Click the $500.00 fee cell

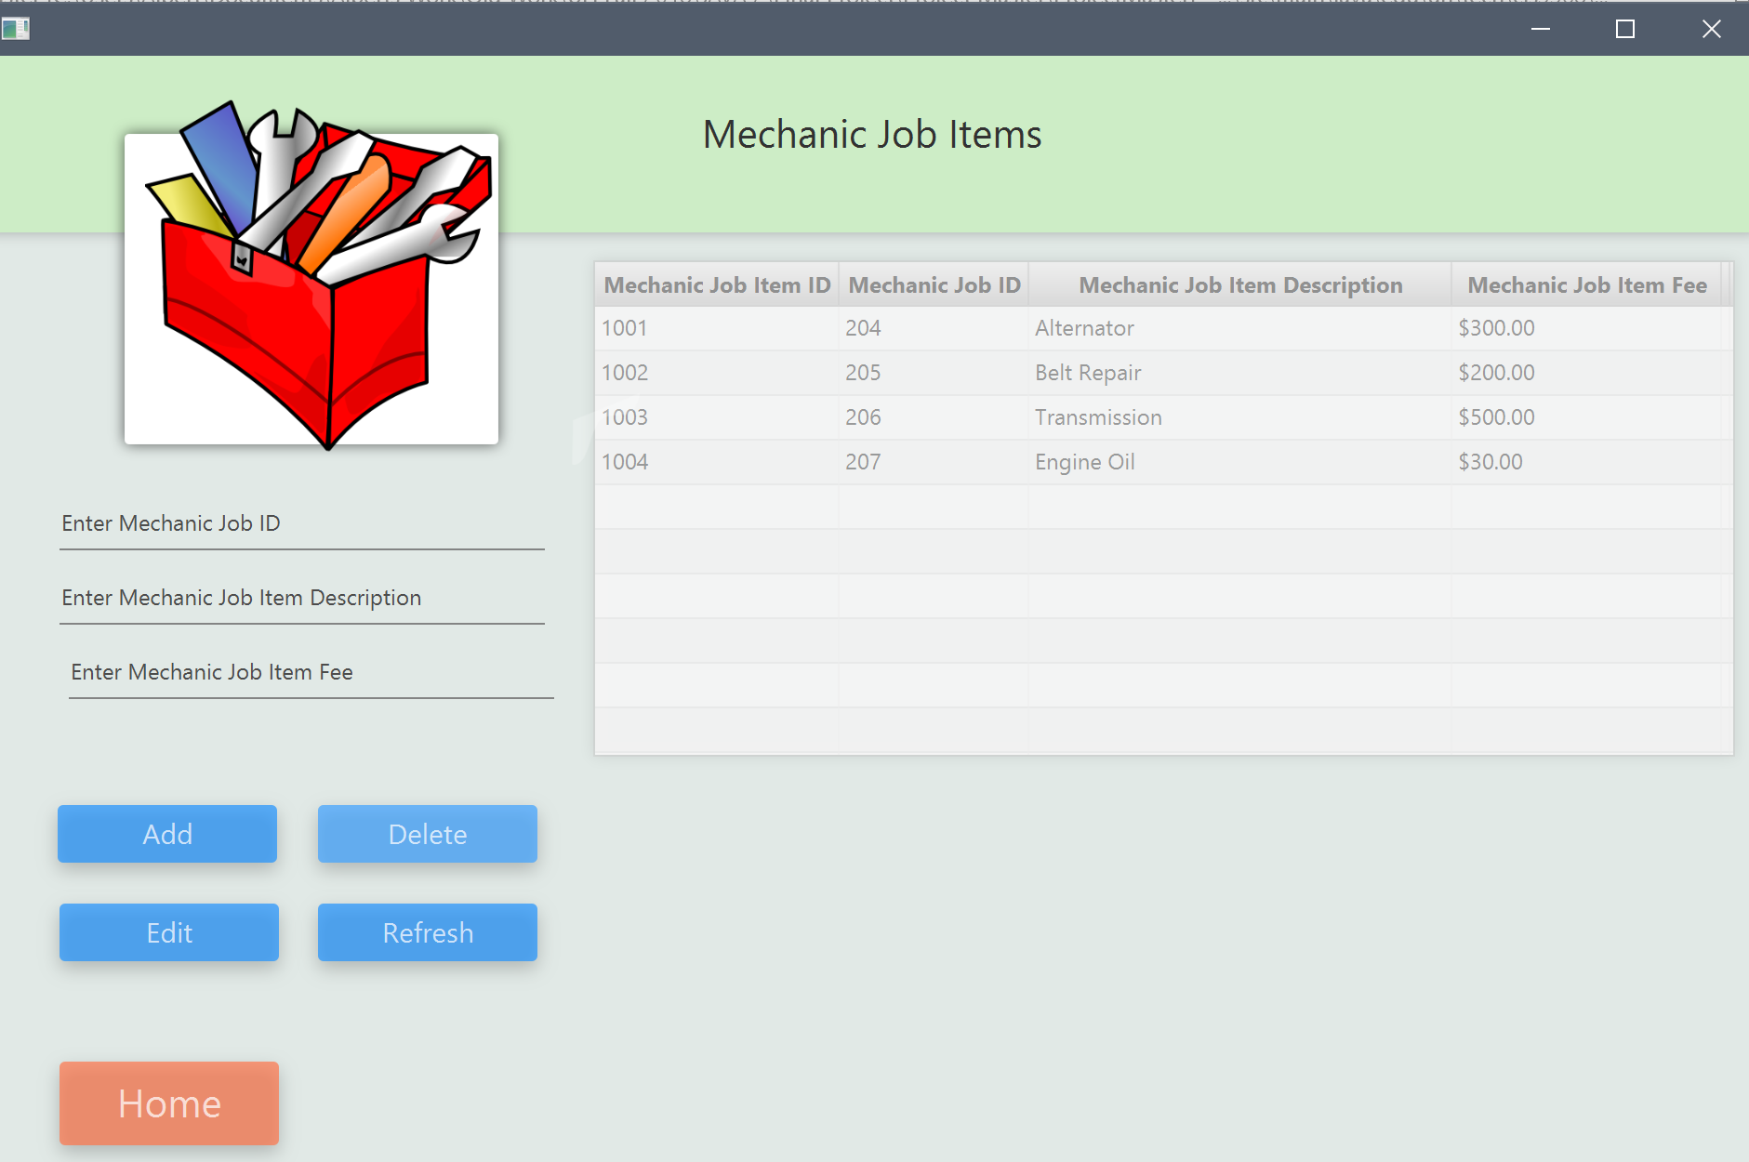pyautogui.click(x=1587, y=417)
